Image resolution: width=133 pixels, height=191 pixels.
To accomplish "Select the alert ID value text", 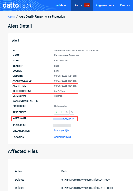I will pos(77,51).
